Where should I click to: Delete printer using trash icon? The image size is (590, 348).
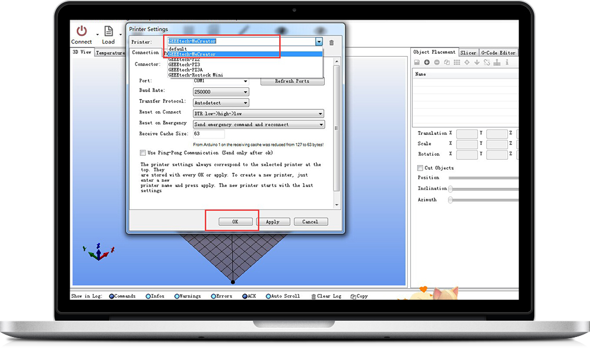coord(331,42)
